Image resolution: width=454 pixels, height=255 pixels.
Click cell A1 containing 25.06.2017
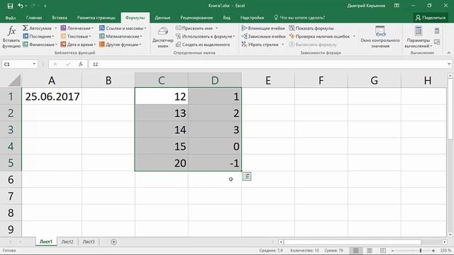pyautogui.click(x=52, y=96)
